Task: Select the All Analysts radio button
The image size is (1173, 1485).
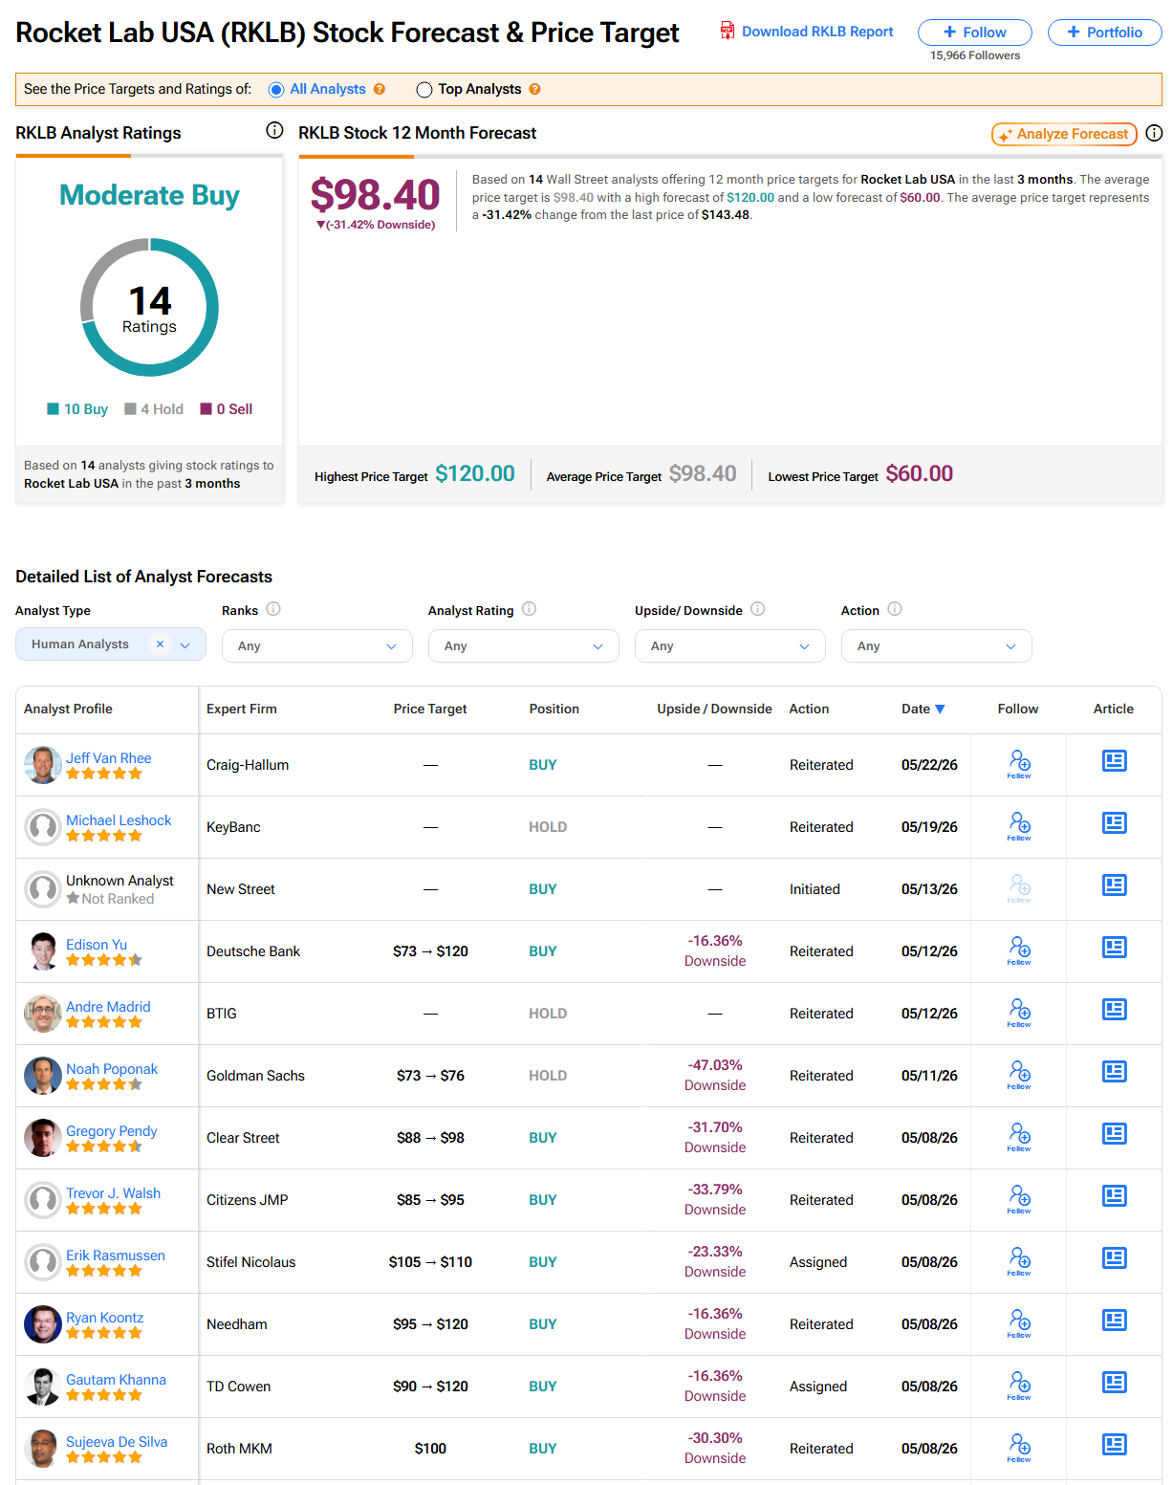Action: (276, 90)
